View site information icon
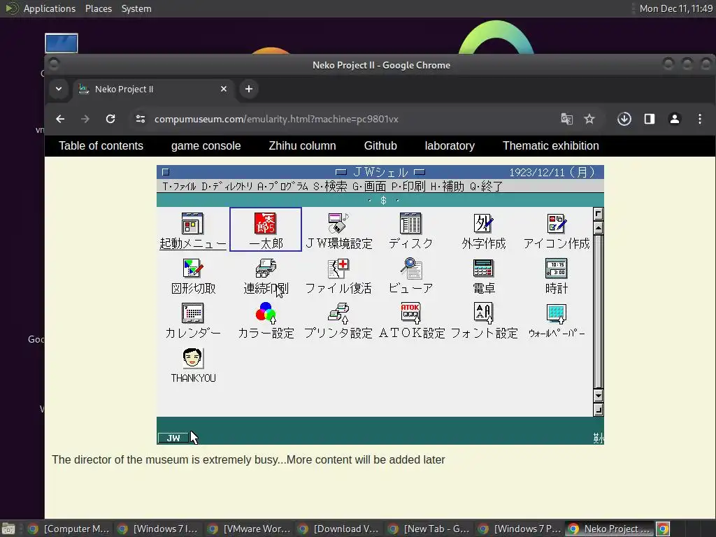This screenshot has height=537, width=716. coord(141,119)
